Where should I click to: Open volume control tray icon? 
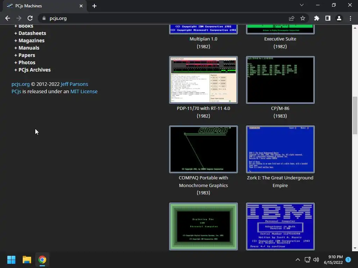[316, 260]
